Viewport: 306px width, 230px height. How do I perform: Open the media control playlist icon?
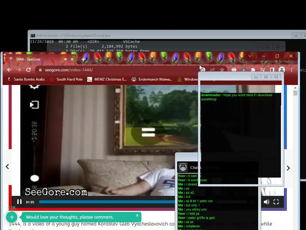[262, 69]
